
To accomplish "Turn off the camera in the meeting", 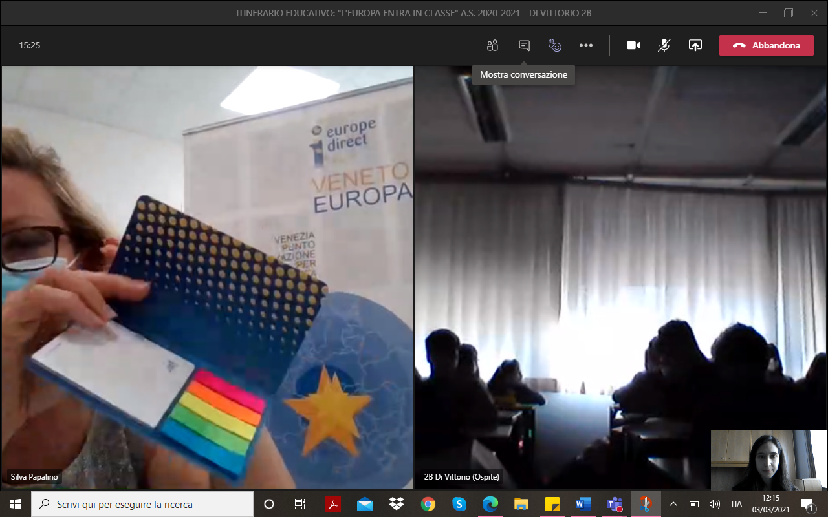I will click(633, 45).
